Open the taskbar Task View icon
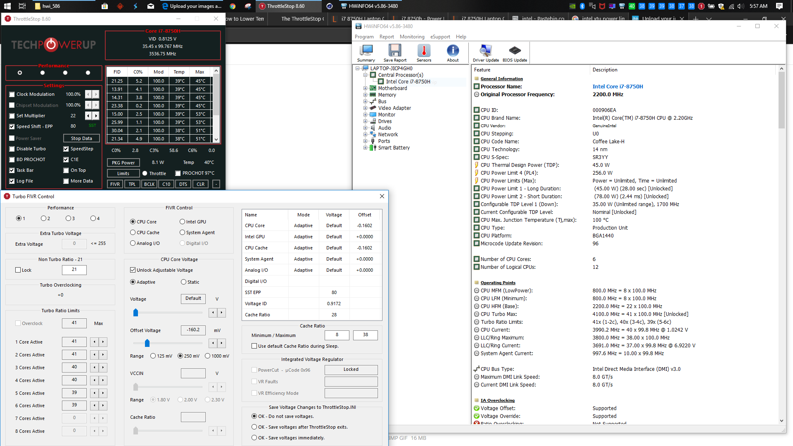The width and height of the screenshot is (793, 446). pyautogui.click(x=22, y=6)
